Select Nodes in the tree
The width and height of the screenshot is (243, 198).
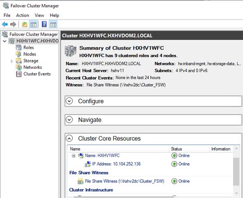point(30,54)
